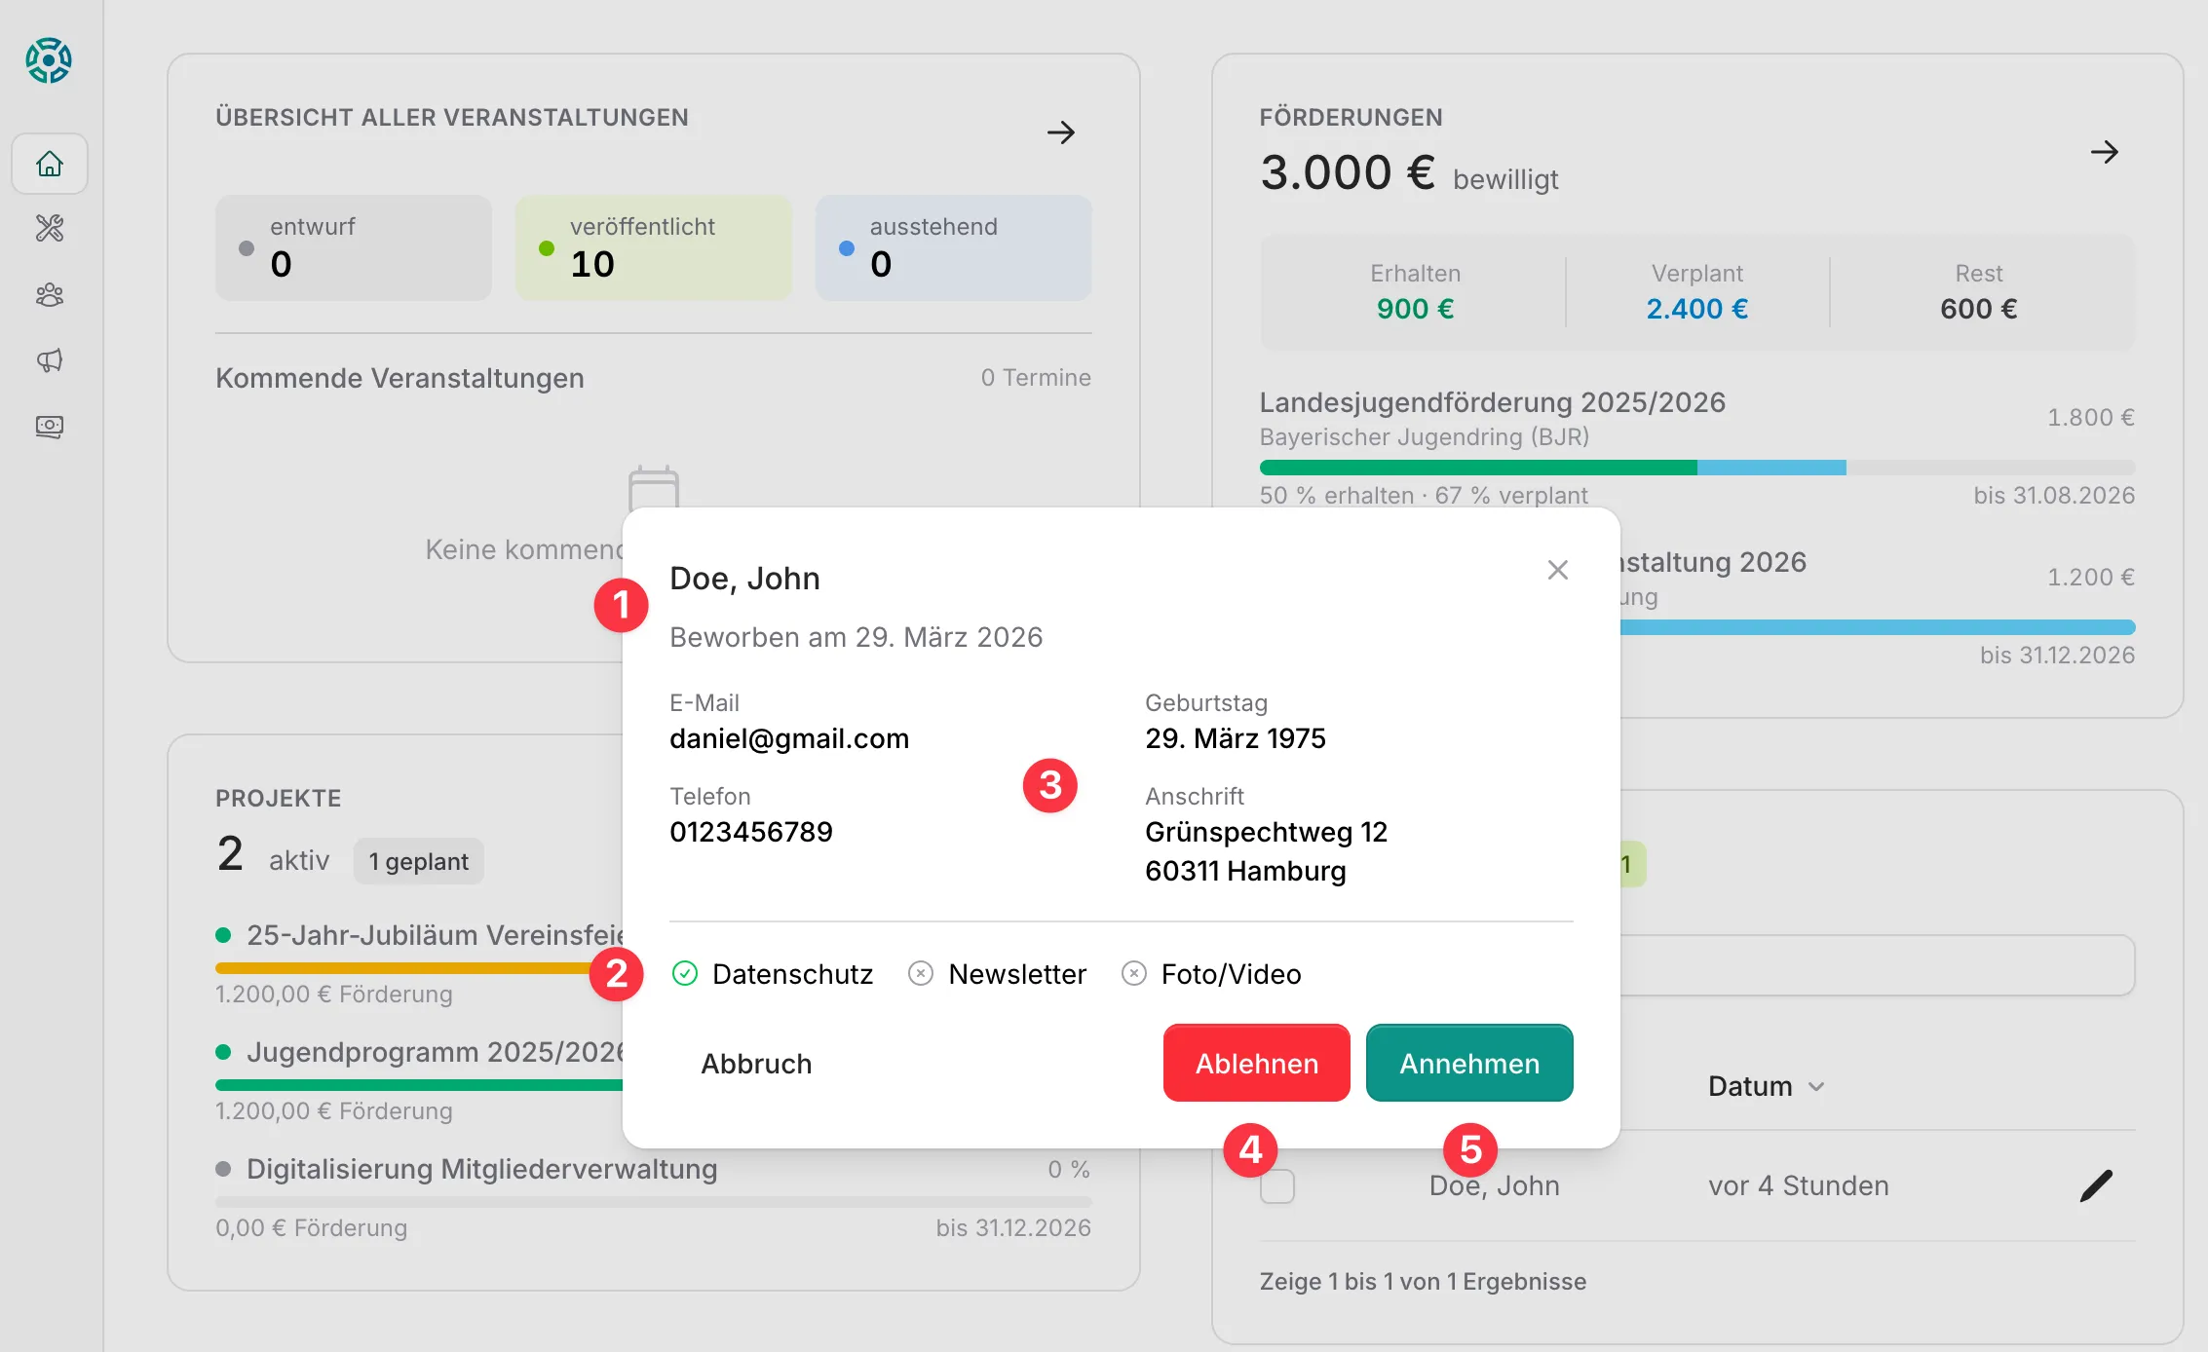Click 'Beworben am 29. März 2026' text
Screen dimensions: 2208x1352
[857, 637]
